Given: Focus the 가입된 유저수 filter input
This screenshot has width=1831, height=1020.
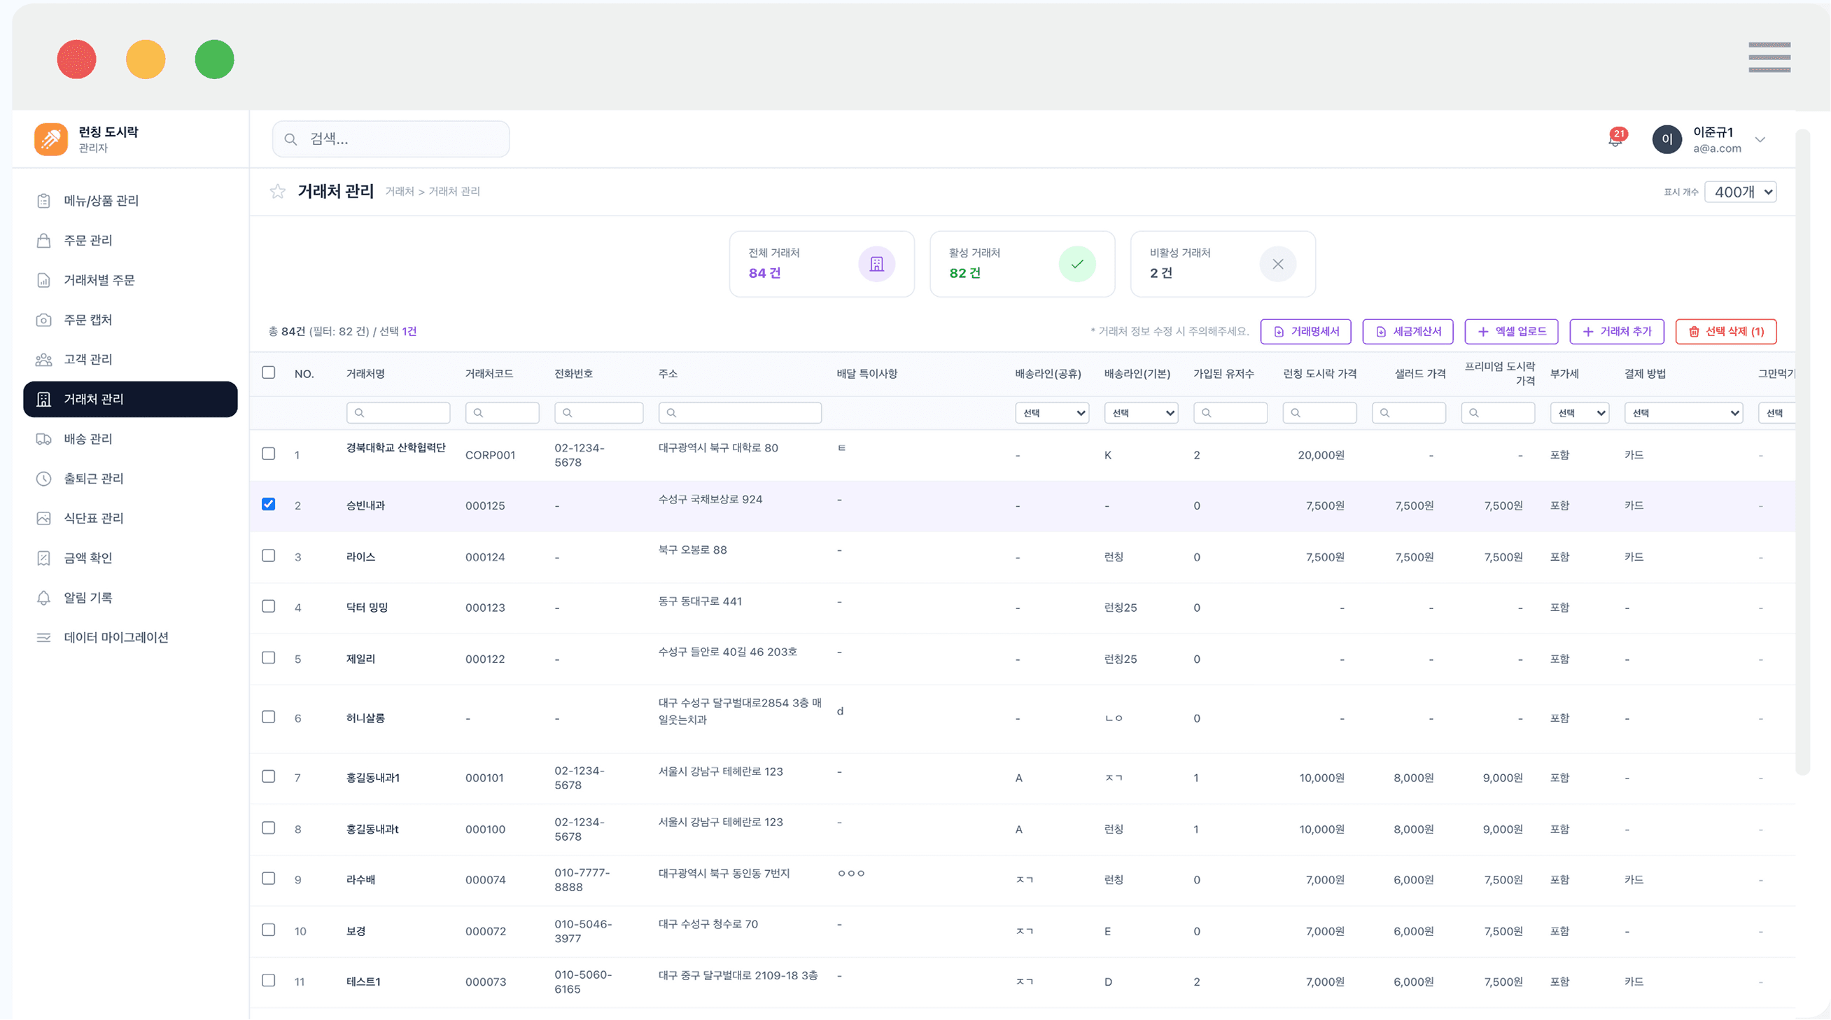Looking at the screenshot, I should (x=1230, y=413).
